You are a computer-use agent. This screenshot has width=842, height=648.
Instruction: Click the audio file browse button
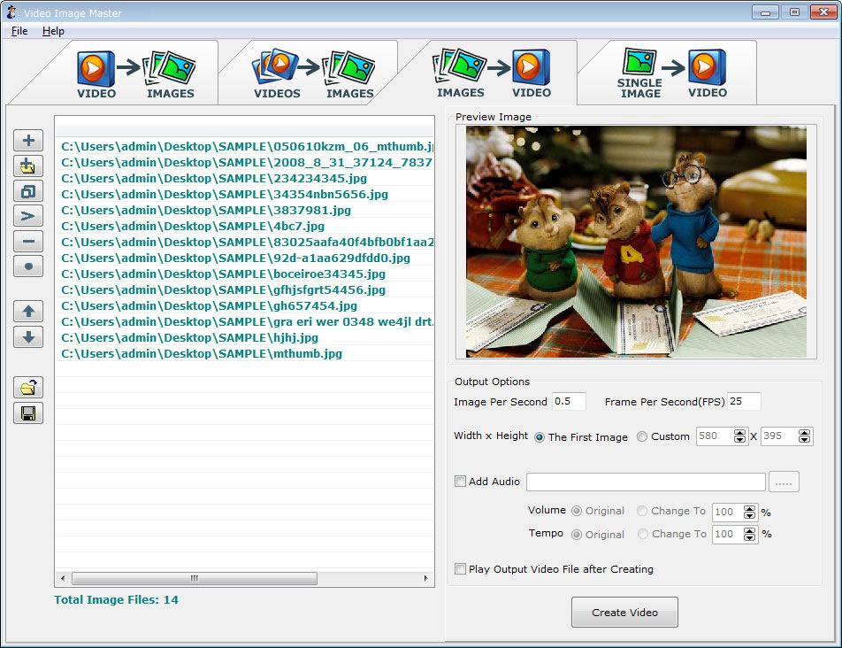[784, 482]
